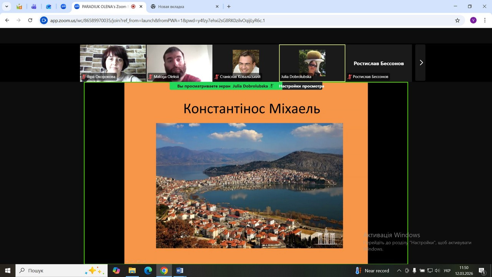Bookmark this page with the star icon
The width and height of the screenshot is (492, 277).
[457, 20]
